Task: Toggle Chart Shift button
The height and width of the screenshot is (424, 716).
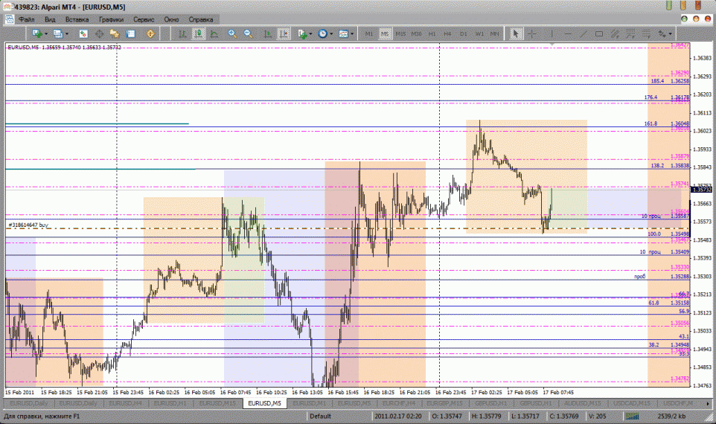Action: pos(284,33)
